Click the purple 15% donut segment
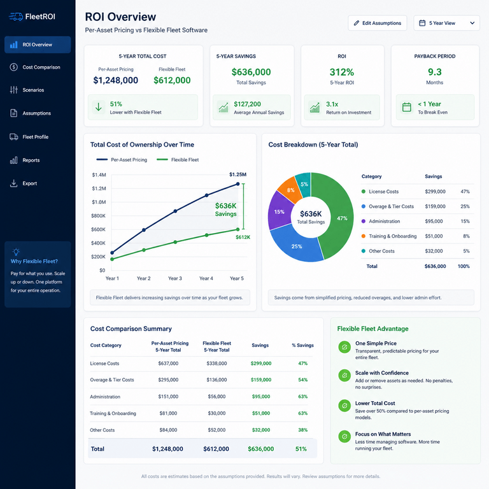This screenshot has width=489, height=489. click(x=279, y=211)
